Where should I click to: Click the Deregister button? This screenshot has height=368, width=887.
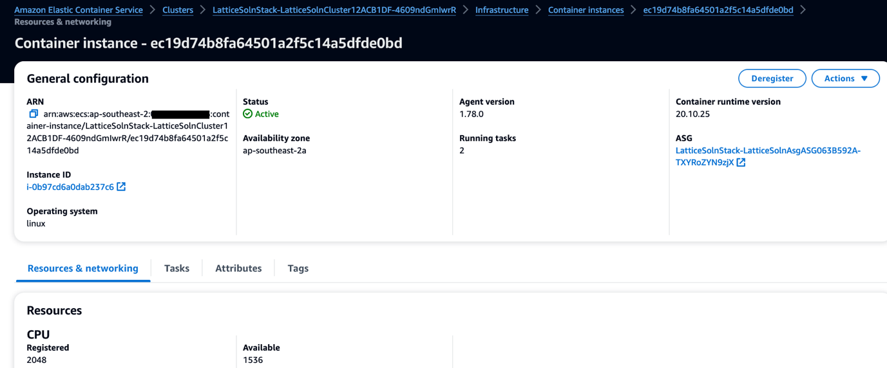(x=772, y=78)
